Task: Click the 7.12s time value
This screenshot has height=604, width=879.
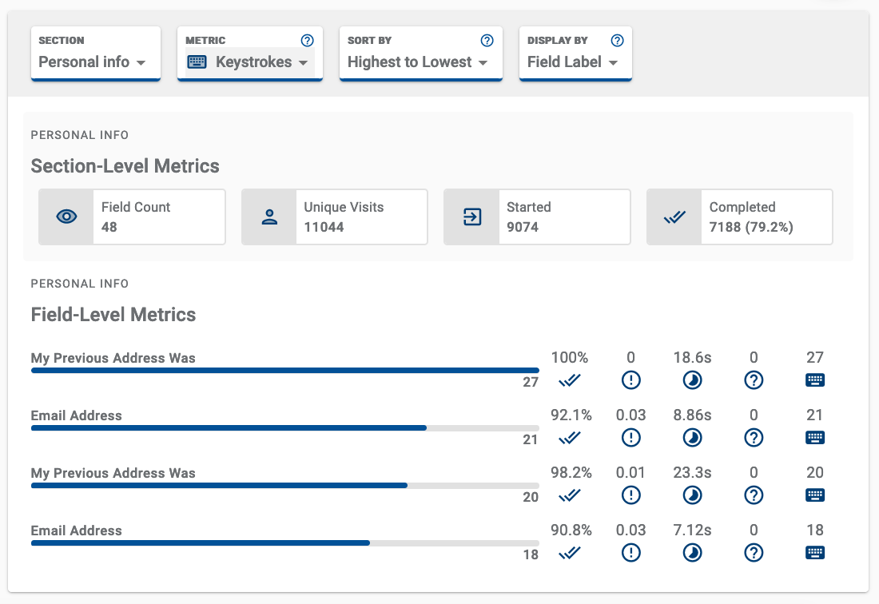Action: click(x=692, y=530)
